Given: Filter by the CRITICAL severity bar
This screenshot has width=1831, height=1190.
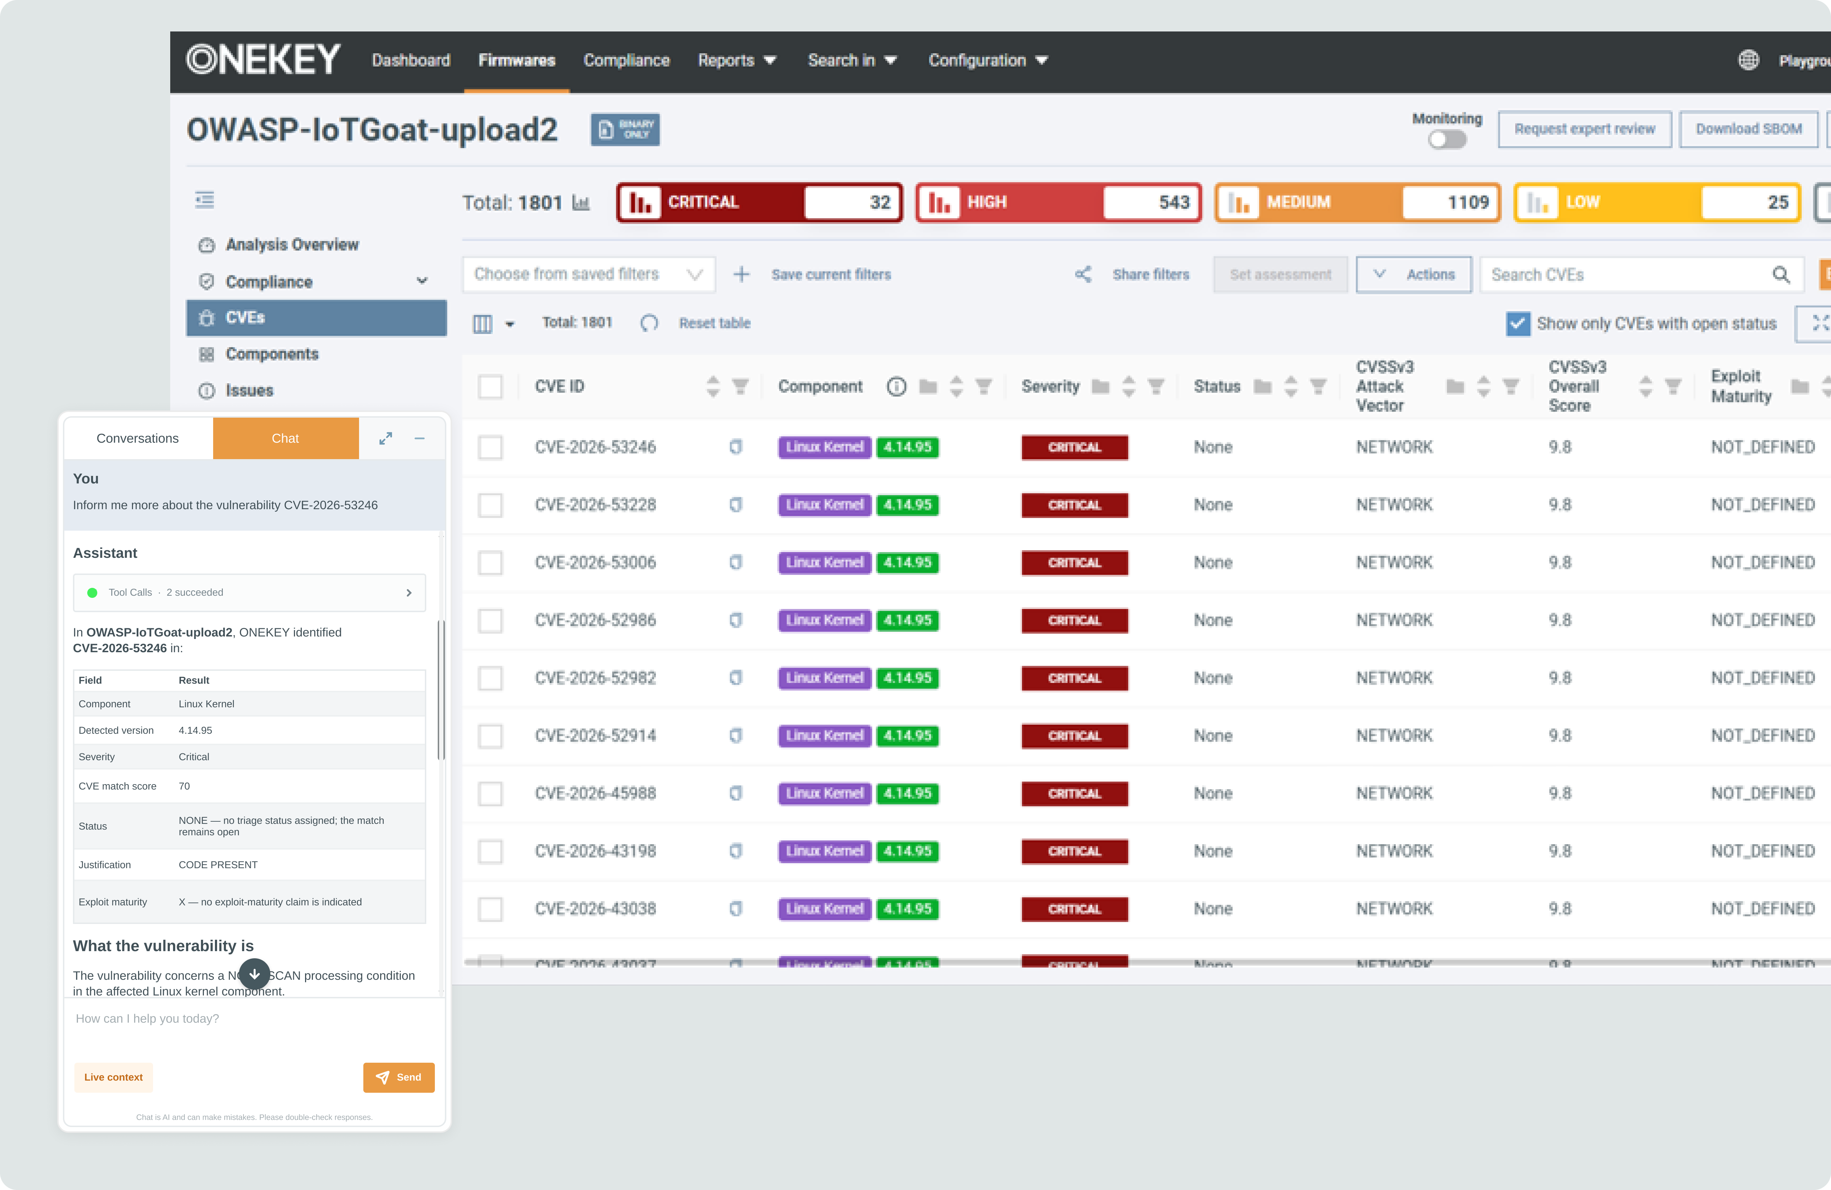Looking at the screenshot, I should click(x=759, y=202).
